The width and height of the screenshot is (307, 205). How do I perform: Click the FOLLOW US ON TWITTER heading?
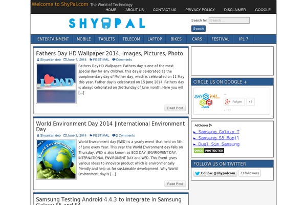click(220, 164)
